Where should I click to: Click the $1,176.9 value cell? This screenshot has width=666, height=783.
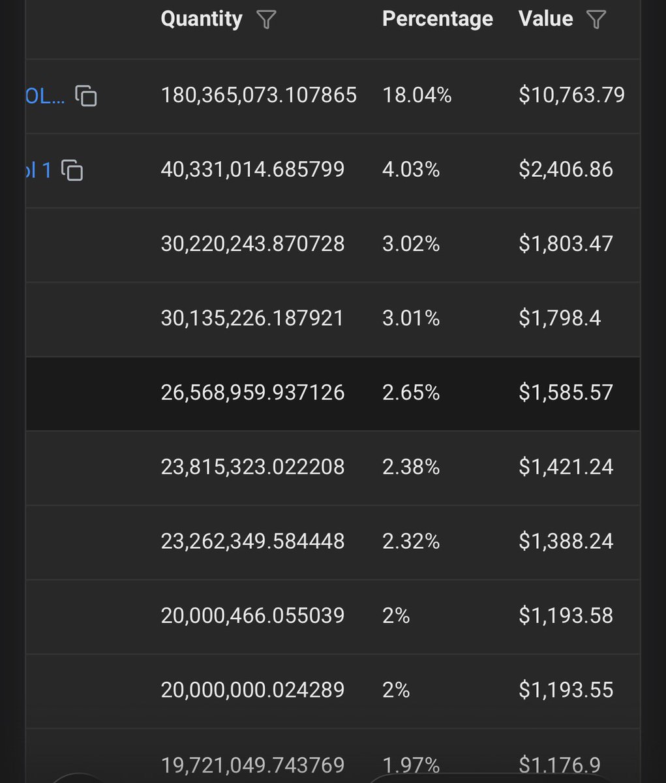pyautogui.click(x=560, y=765)
